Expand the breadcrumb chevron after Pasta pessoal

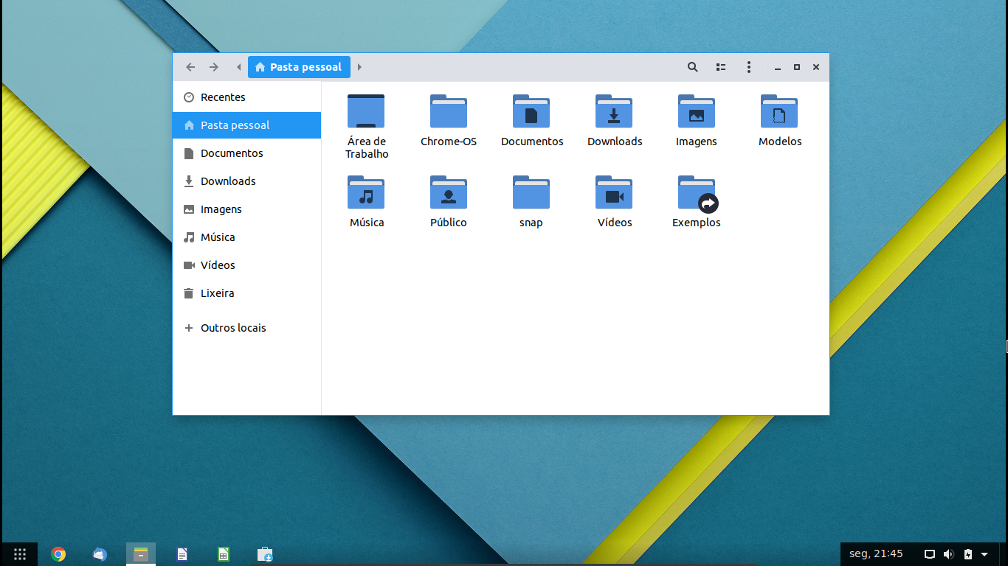[359, 66]
